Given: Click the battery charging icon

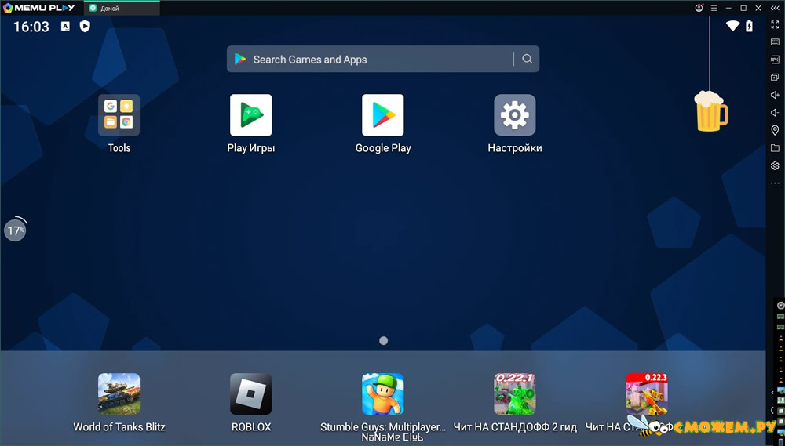Looking at the screenshot, I should [x=750, y=26].
